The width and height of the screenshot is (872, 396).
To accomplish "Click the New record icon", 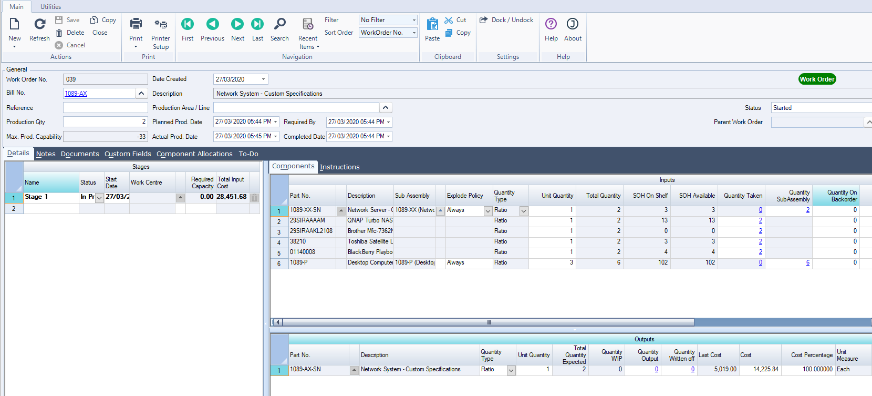I will pos(15,24).
